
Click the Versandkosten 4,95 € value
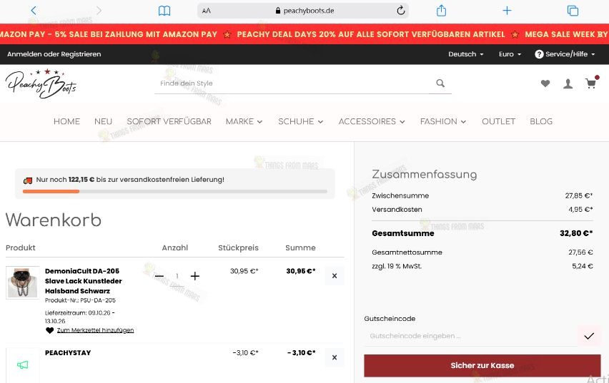coord(580,210)
